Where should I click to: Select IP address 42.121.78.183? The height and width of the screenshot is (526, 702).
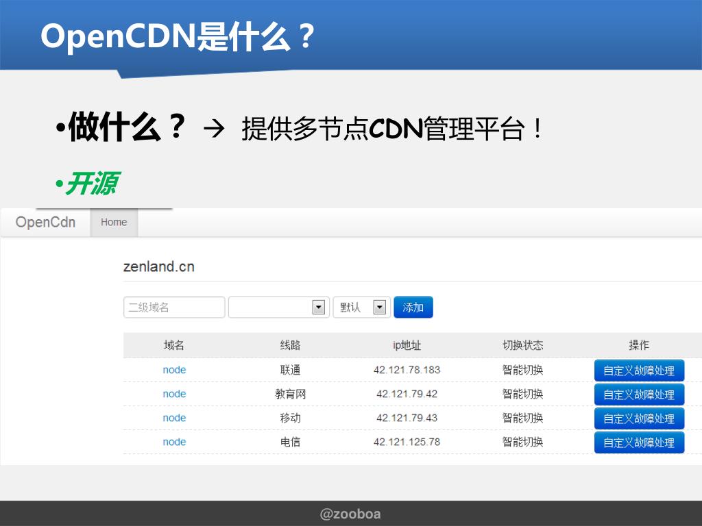point(407,370)
